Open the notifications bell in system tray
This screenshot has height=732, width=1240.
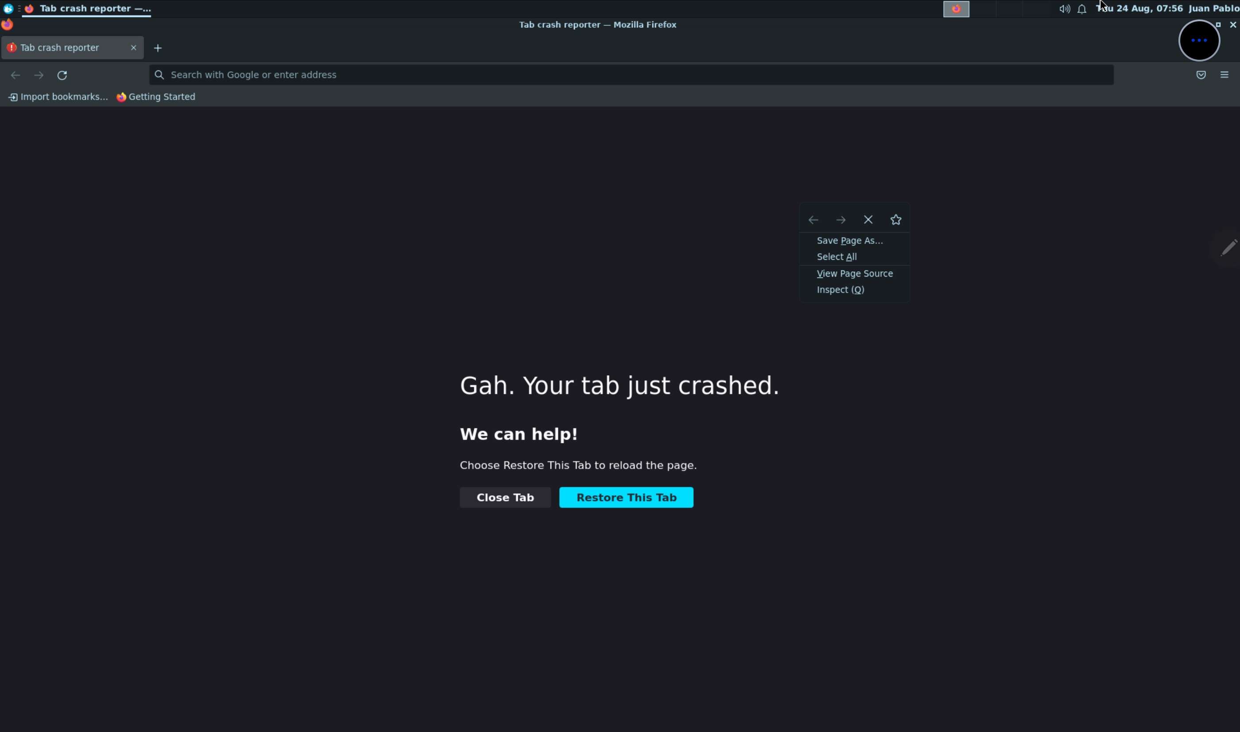coord(1081,9)
